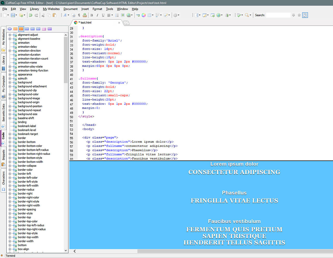Apply Underline with the U icon
The height and width of the screenshot is (258, 333).
coord(103,15)
